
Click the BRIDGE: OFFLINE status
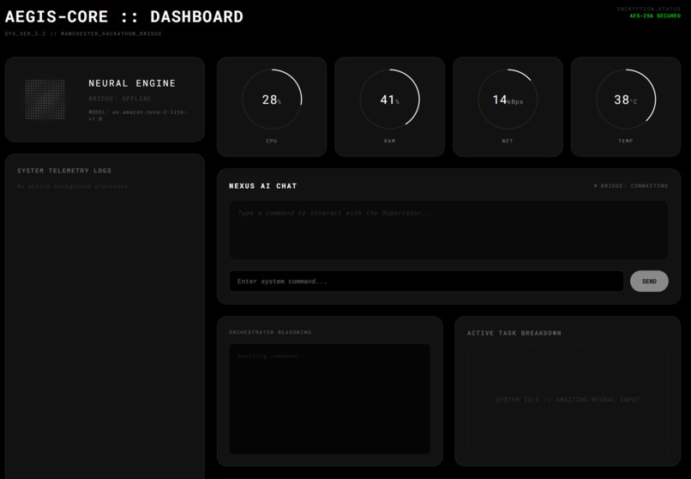[120, 99]
